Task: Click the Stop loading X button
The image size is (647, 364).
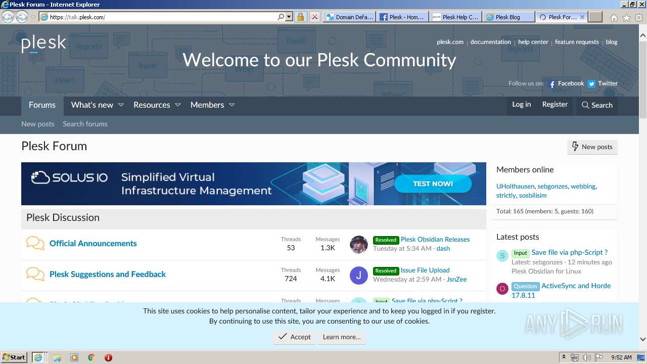Action: (x=315, y=17)
